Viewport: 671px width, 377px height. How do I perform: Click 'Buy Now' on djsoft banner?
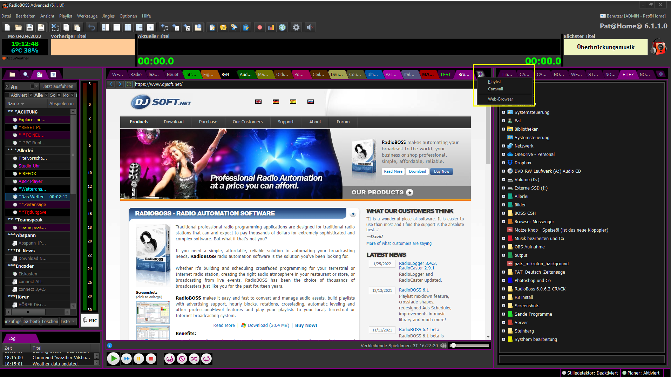tap(441, 171)
